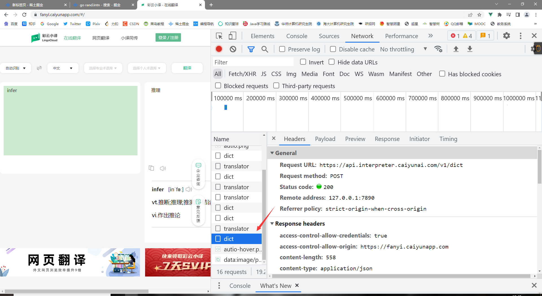Open DevTools settings gear
542x296 pixels.
click(506, 36)
